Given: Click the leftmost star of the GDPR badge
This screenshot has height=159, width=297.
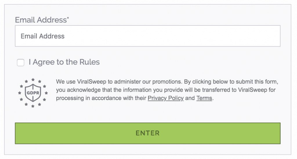Looking at the screenshot, I should click(19, 93).
